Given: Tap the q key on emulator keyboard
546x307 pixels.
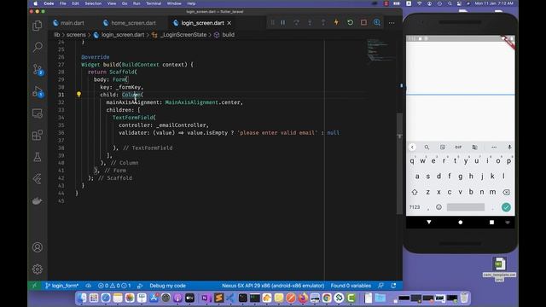Looking at the screenshot, I should click(412, 161).
